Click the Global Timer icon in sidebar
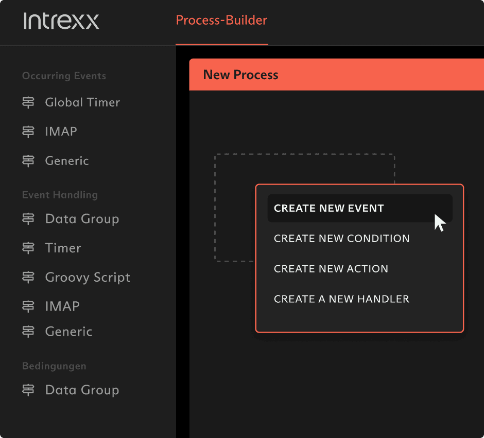Image resolution: width=484 pixels, height=438 pixels. point(28,103)
